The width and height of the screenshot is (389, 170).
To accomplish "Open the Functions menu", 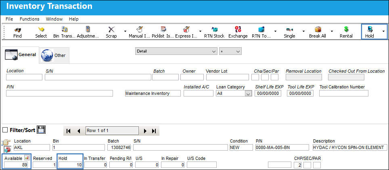I will [x=29, y=19].
